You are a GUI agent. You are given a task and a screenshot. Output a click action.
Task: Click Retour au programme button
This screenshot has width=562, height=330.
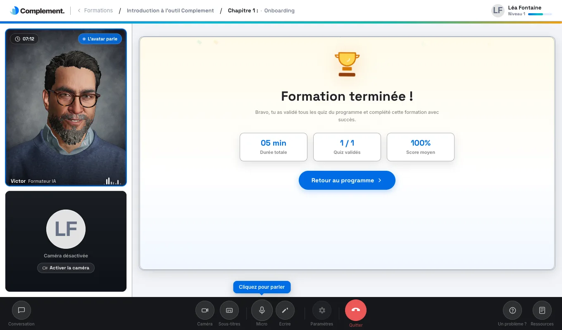pyautogui.click(x=347, y=180)
